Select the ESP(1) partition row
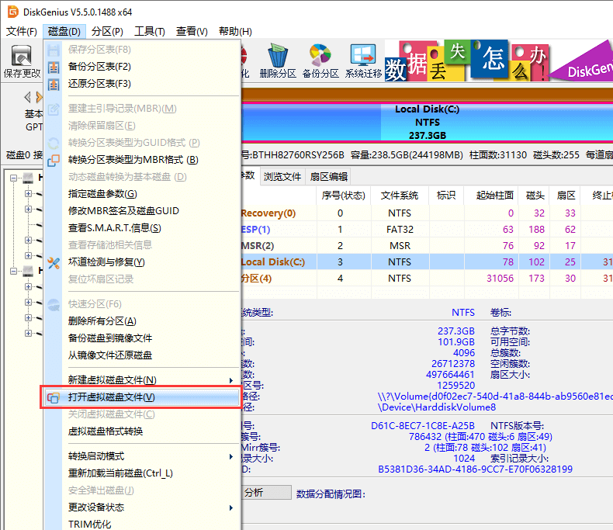 426,230
